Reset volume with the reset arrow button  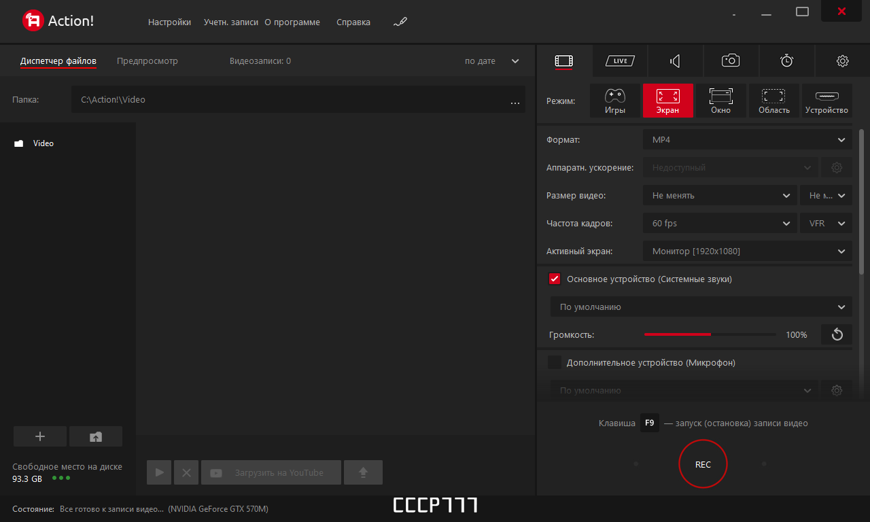coord(836,334)
